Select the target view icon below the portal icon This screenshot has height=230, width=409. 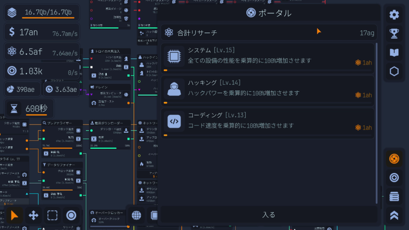(x=394, y=178)
